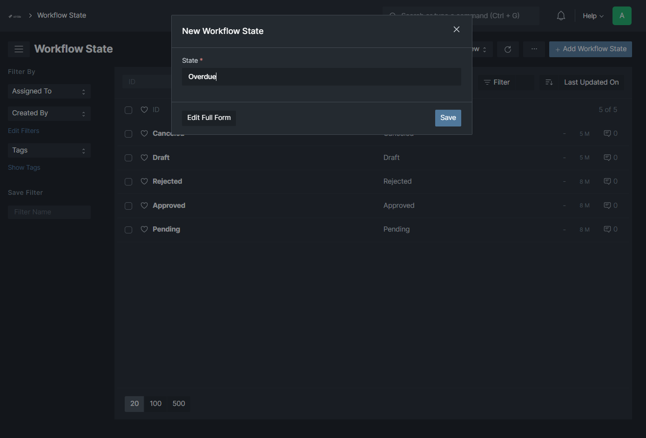
Task: Like the Canceled row heart icon
Action: 144,133
